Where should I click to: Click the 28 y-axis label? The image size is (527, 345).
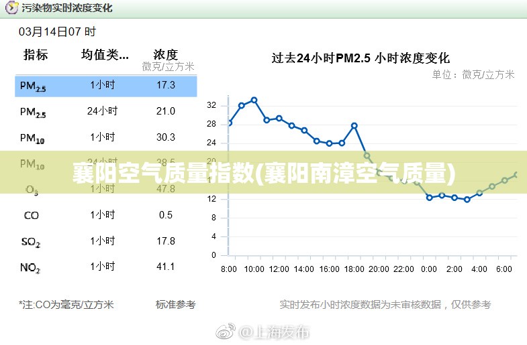211,124
